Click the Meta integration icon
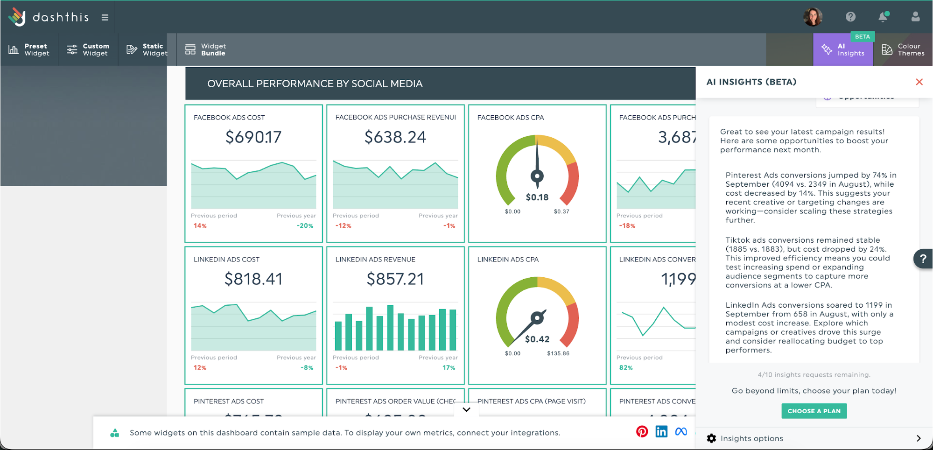Image resolution: width=933 pixels, height=450 pixels. click(x=681, y=432)
